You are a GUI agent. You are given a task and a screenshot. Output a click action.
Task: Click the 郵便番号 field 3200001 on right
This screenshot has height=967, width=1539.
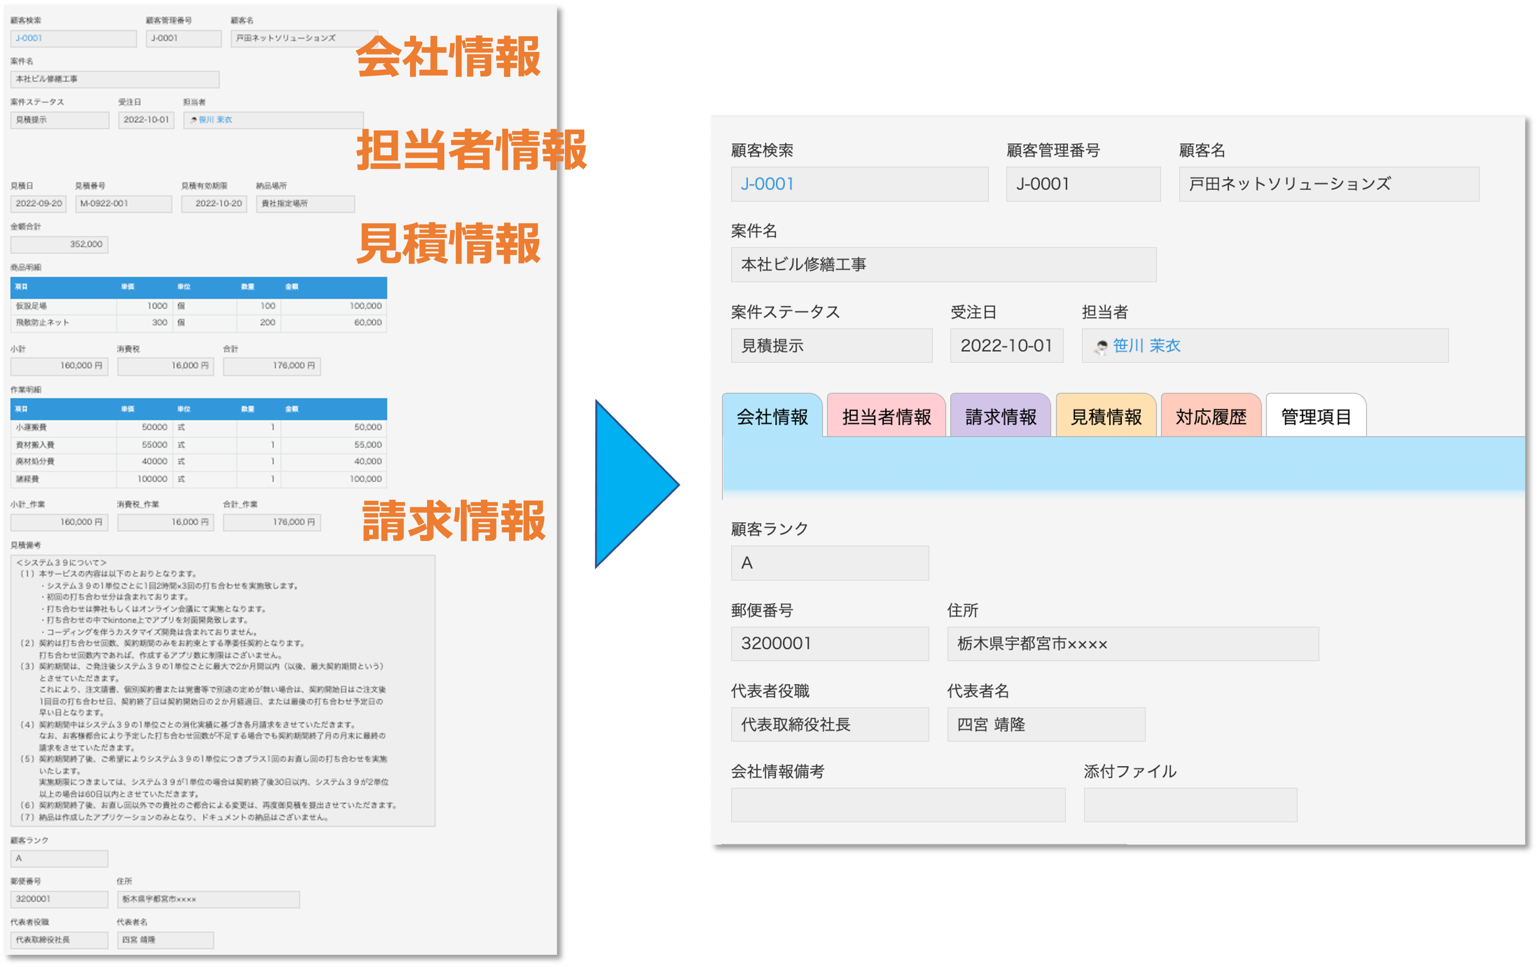(x=829, y=643)
